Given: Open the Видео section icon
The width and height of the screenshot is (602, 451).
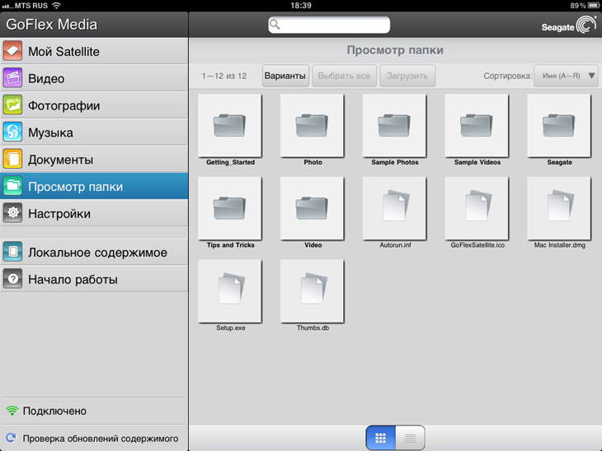Looking at the screenshot, I should pyautogui.click(x=12, y=79).
